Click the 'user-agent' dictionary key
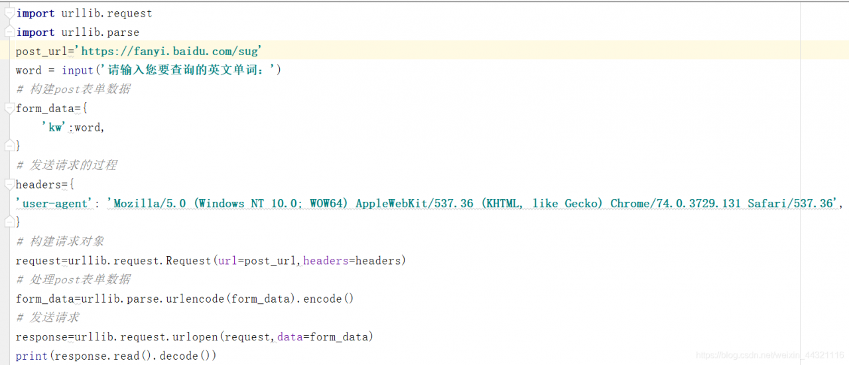 (x=56, y=204)
